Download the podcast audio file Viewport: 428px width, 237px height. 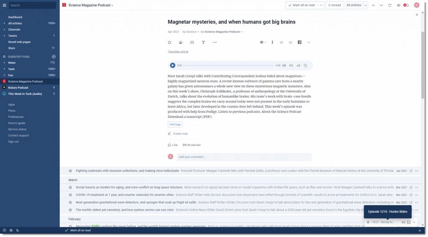[306, 66]
